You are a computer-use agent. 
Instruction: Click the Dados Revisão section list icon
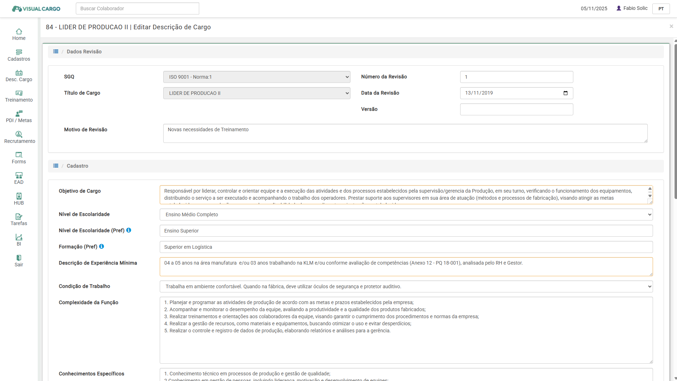56,52
